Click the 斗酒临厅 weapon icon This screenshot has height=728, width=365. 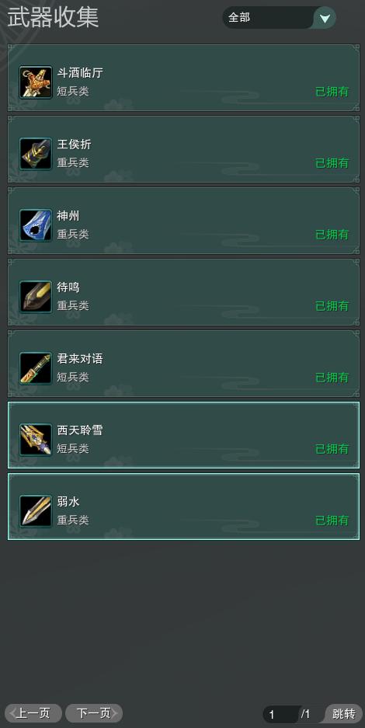(36, 82)
